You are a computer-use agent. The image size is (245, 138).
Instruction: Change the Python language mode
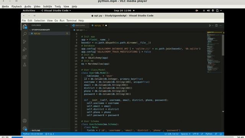[x=209, y=134]
